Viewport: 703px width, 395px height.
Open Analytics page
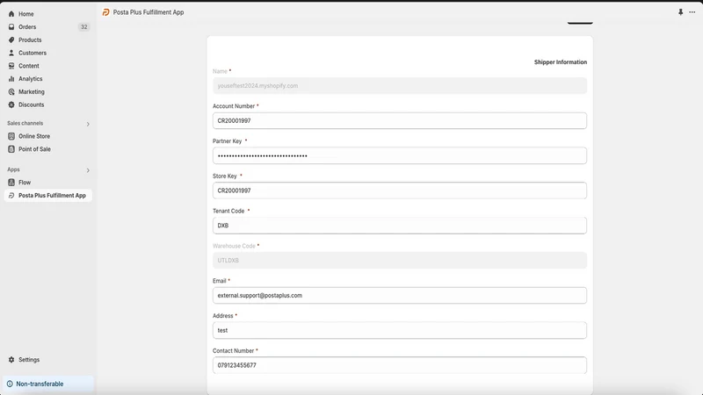coord(31,79)
